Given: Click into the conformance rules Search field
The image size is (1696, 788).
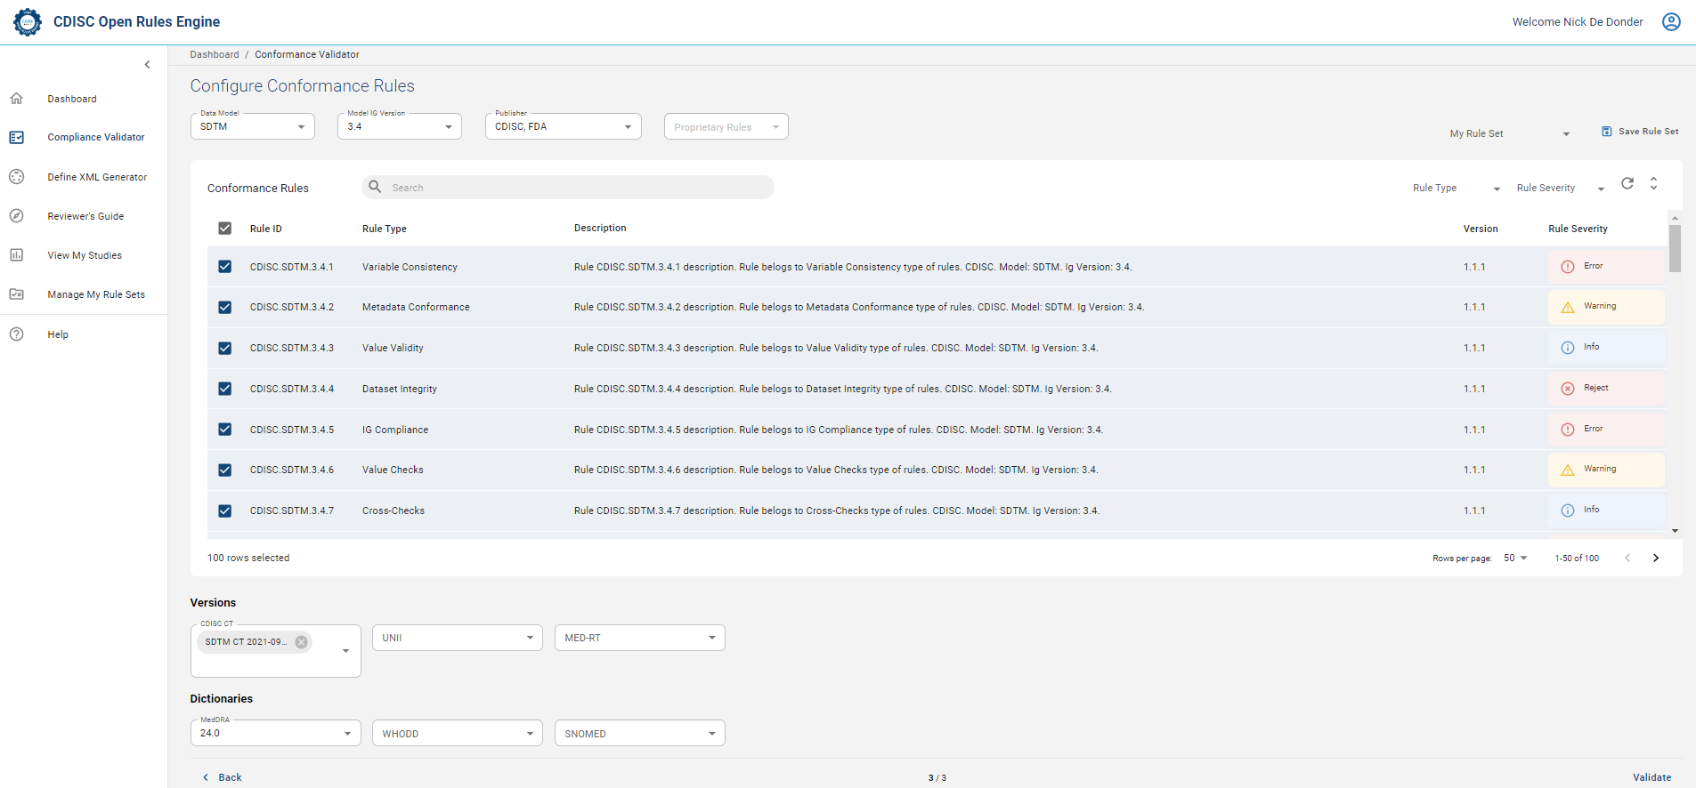Looking at the screenshot, I should [568, 187].
